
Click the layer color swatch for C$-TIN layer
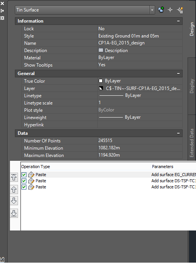click(101, 88)
